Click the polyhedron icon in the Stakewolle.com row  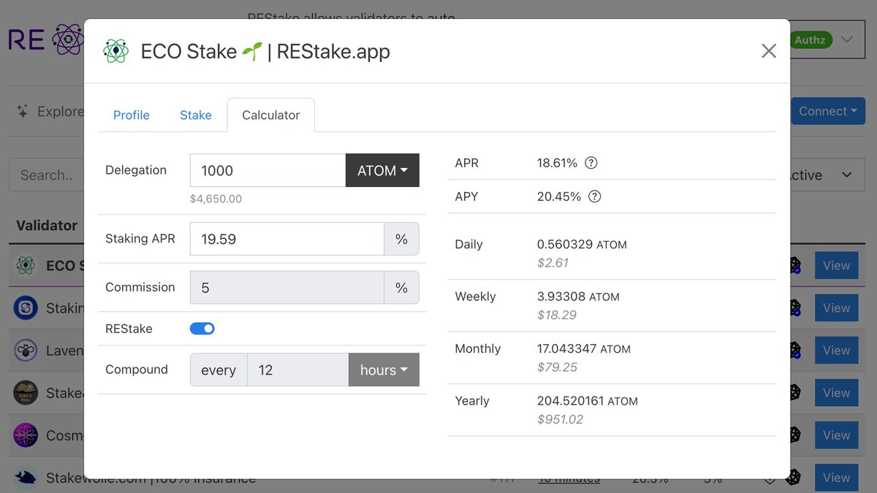(794, 477)
